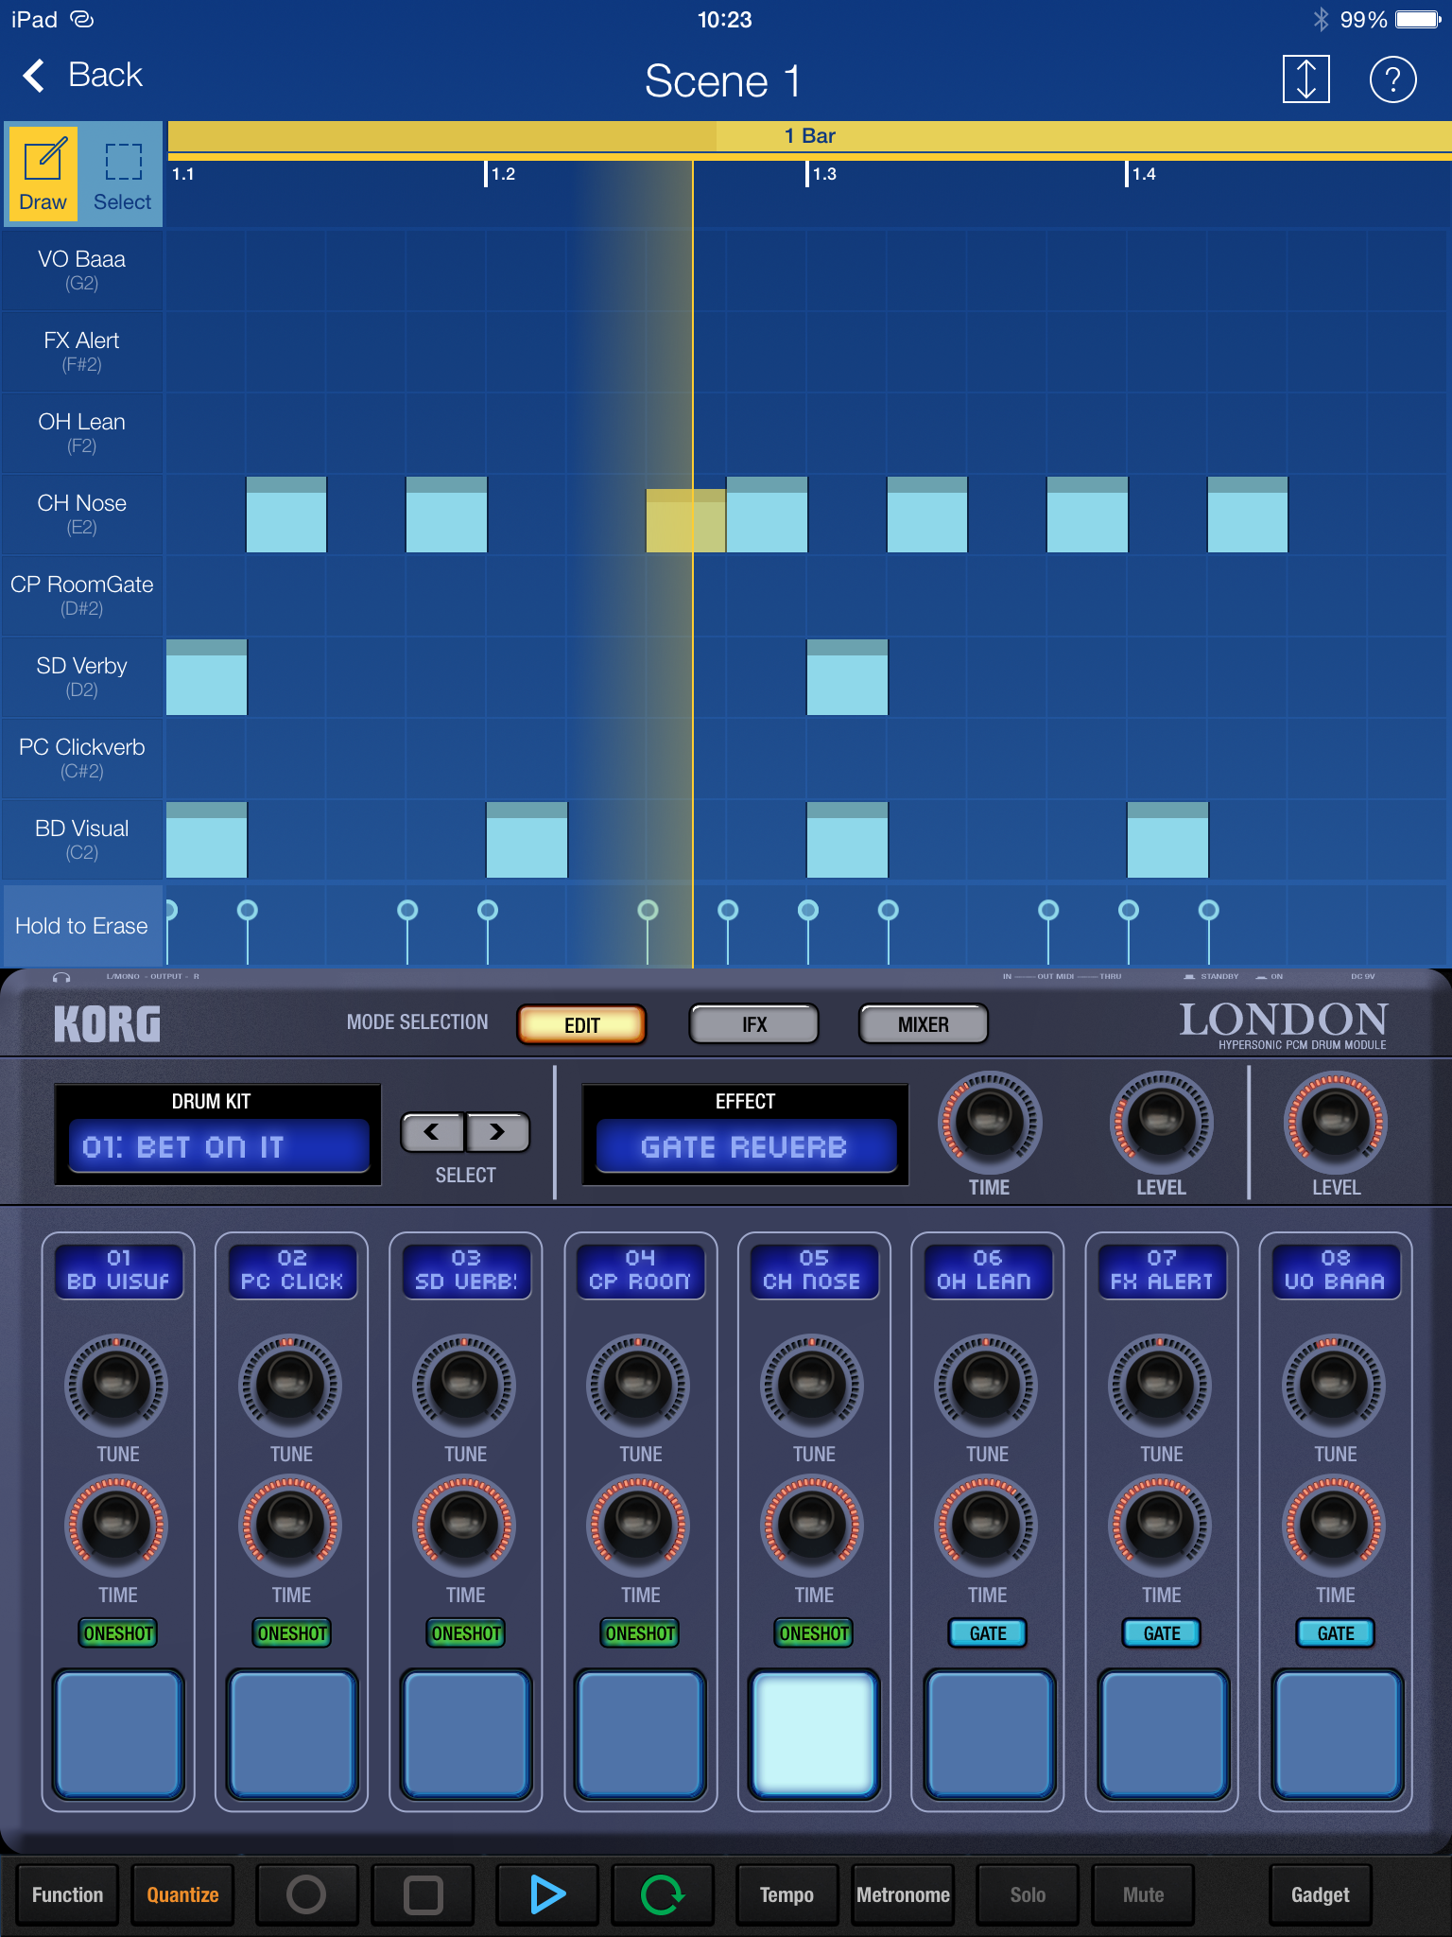Select previous drum kit arrow
Viewport: 1452px width, 1937px height.
[432, 1132]
